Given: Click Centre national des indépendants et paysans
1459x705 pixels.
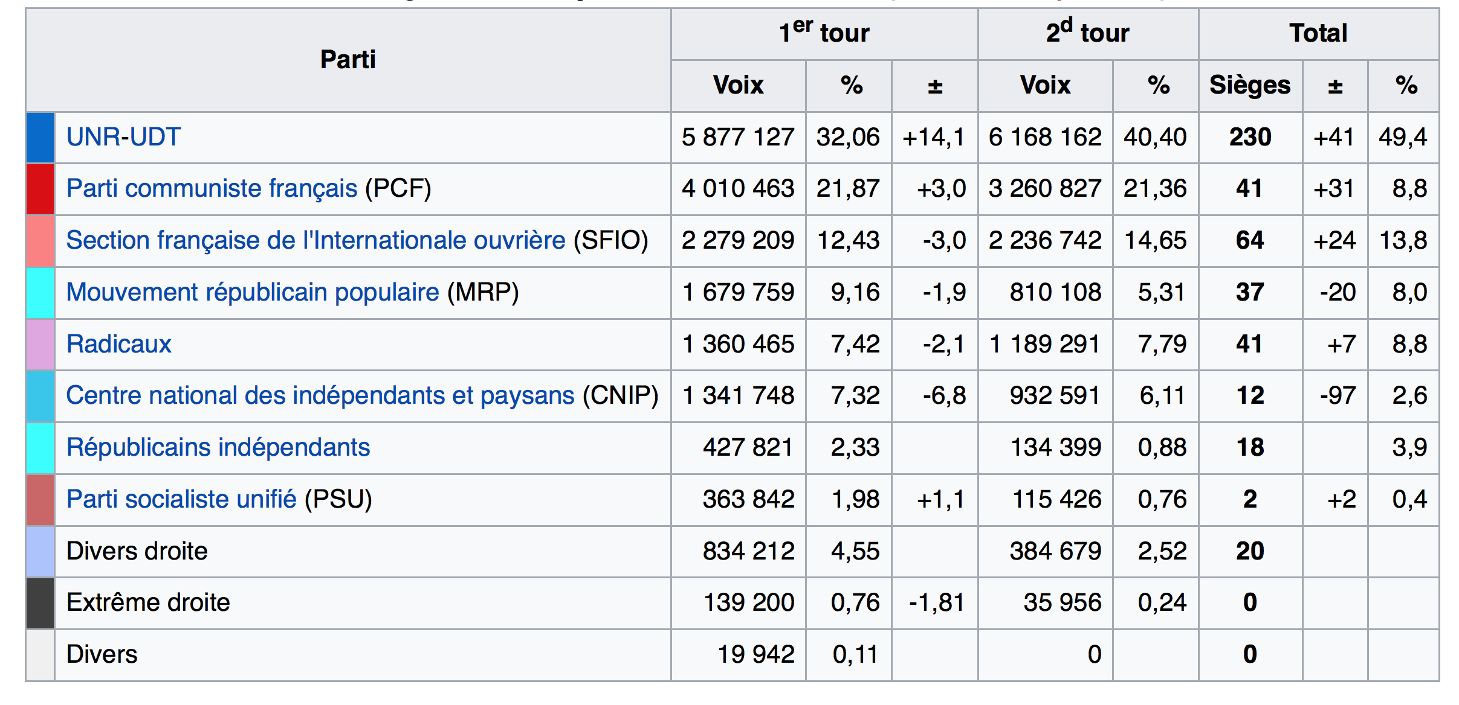Looking at the screenshot, I should [x=320, y=396].
